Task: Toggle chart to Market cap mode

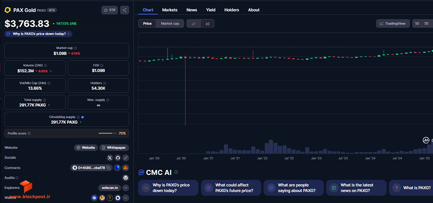Action: pos(170,24)
